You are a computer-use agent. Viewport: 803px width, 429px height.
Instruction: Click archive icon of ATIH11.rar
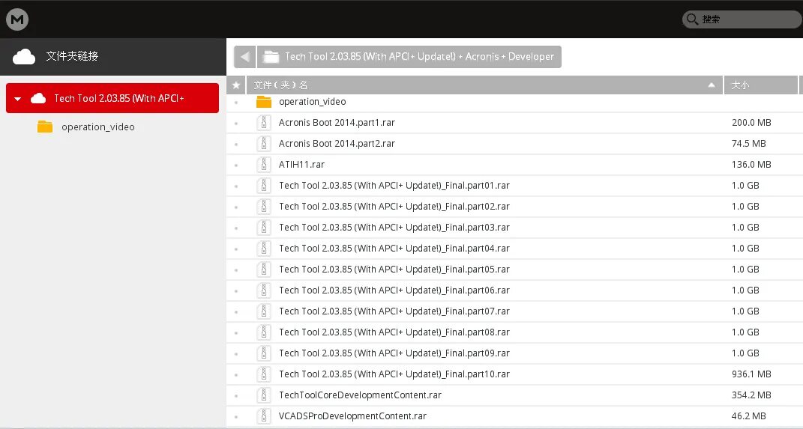coord(264,165)
